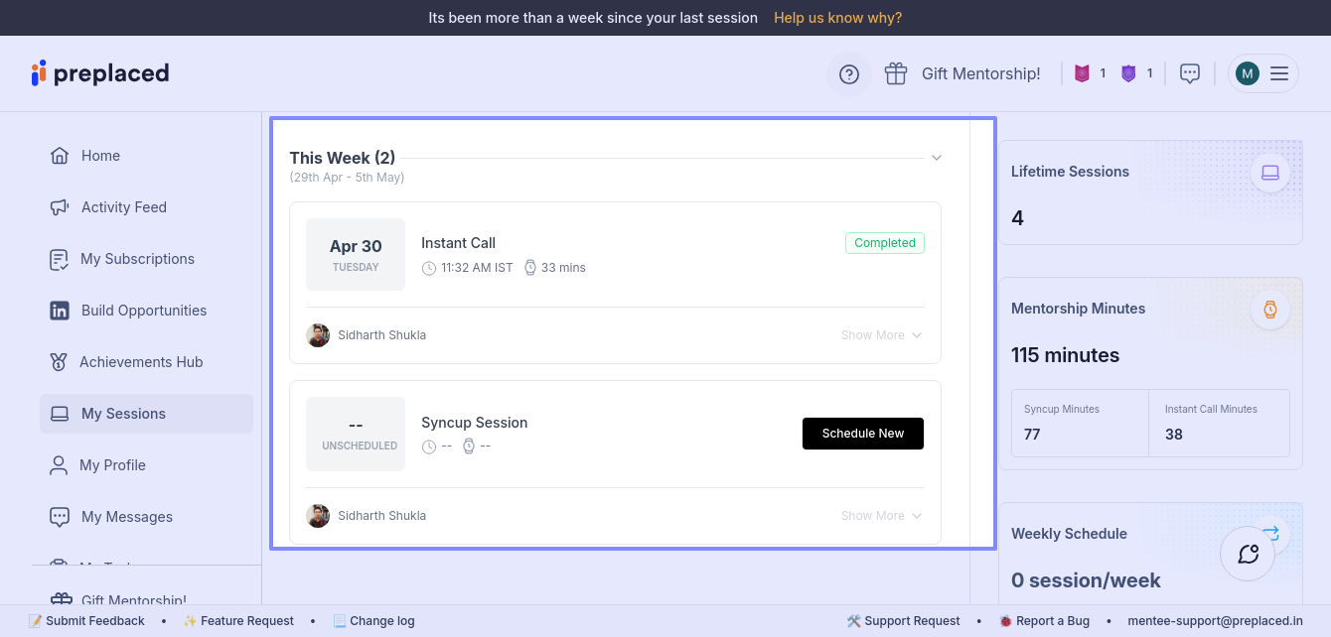Click the Mentorship Minutes watch icon
The width and height of the screenshot is (1331, 637).
coord(1270,310)
